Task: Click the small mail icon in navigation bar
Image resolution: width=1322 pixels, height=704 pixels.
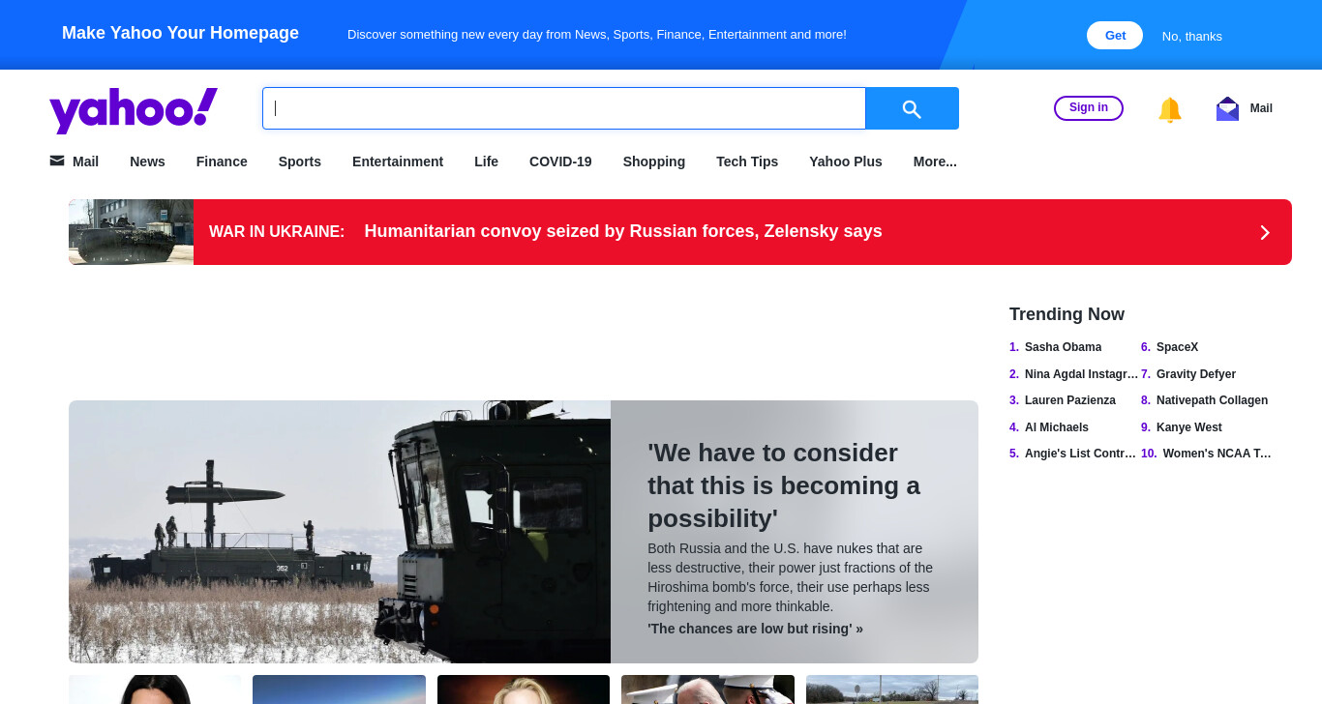Action: tap(57, 161)
